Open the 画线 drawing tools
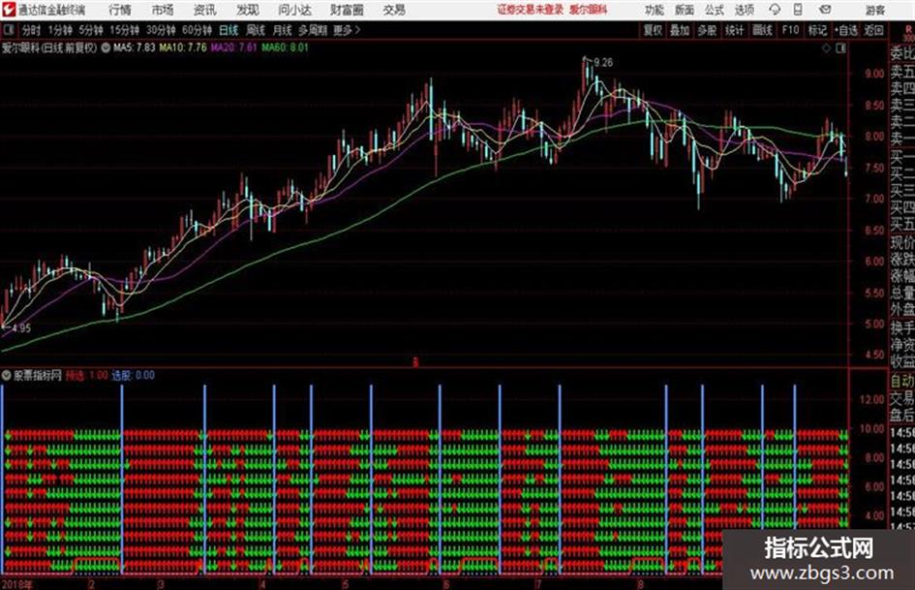Screen dimensions: 915x590 coord(761,30)
